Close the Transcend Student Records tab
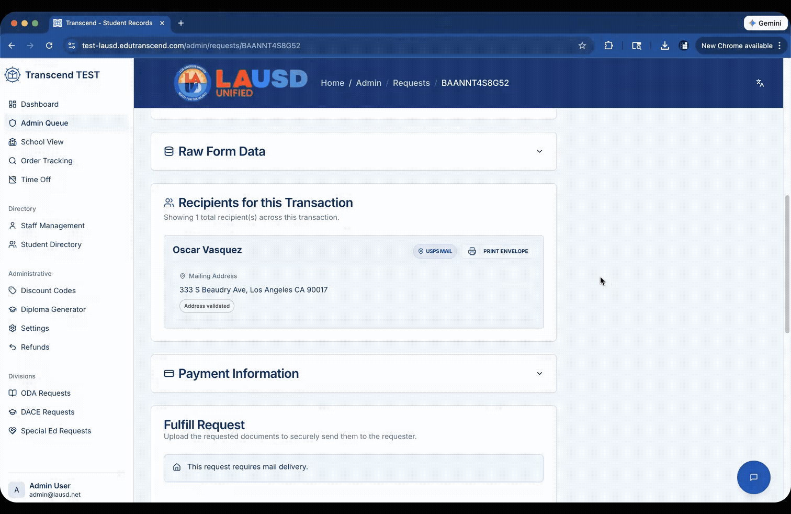Image resolution: width=791 pixels, height=514 pixels. [162, 23]
